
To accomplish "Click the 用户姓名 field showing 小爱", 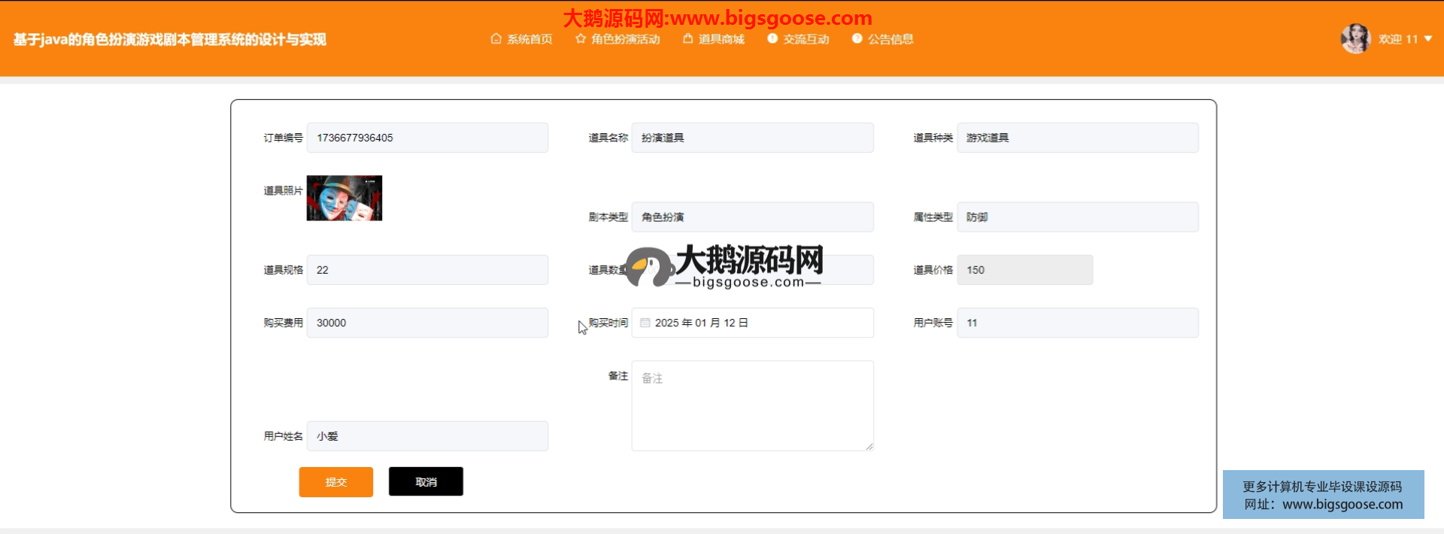I will tap(427, 436).
